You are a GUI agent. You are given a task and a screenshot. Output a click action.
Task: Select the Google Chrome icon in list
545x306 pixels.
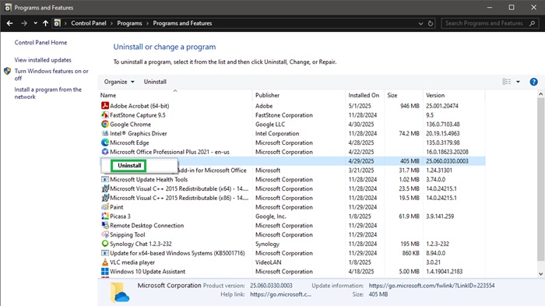click(x=105, y=124)
